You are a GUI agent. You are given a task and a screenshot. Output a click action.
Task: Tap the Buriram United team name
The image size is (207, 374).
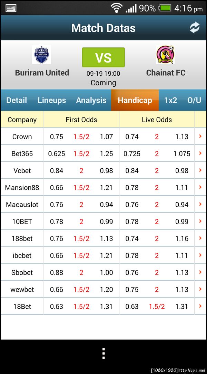[42, 73]
